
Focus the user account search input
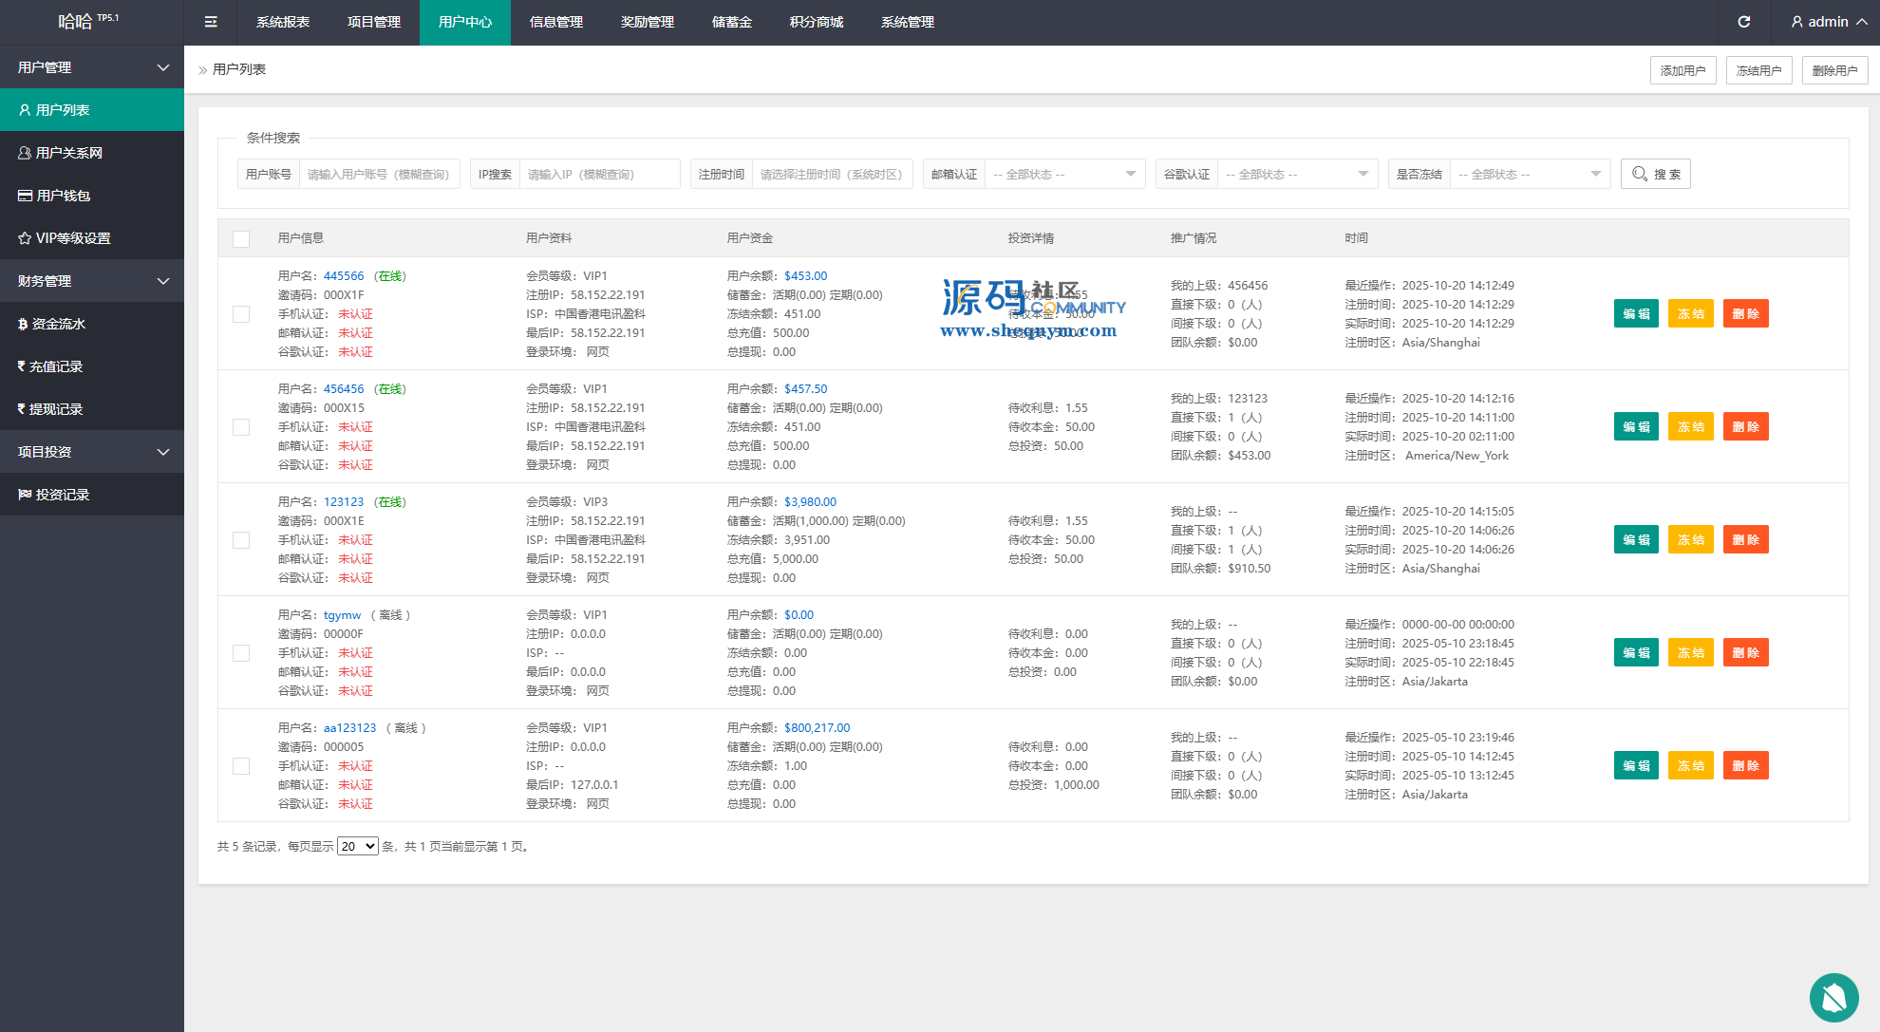pyautogui.click(x=379, y=175)
